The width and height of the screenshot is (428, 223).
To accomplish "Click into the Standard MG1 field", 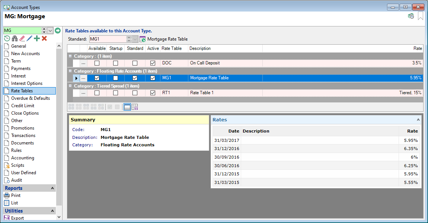I will [x=108, y=39].
